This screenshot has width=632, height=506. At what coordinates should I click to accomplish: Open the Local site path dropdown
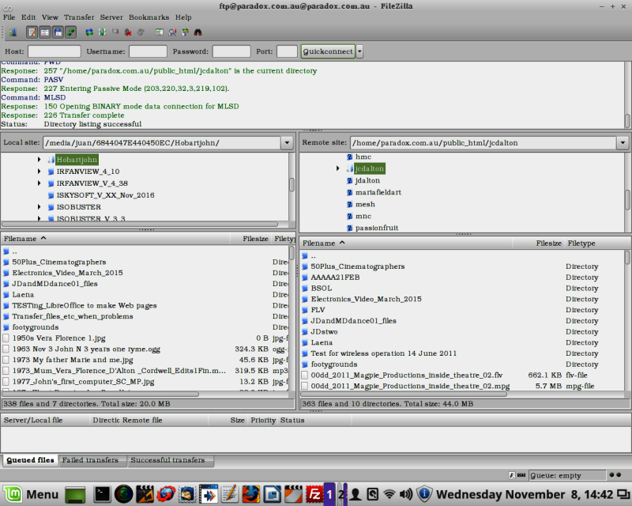pos(287,143)
